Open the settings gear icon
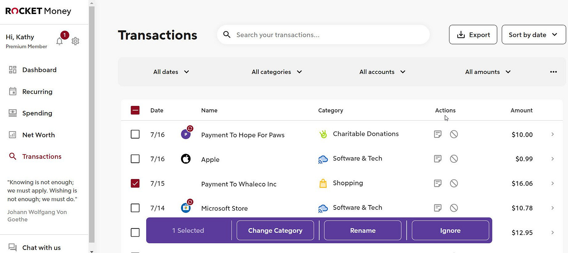 tap(75, 41)
